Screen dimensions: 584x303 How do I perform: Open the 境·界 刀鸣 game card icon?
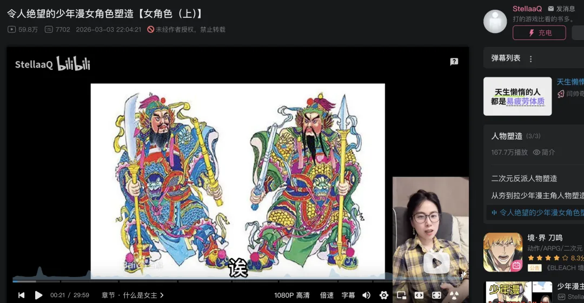[503, 252]
